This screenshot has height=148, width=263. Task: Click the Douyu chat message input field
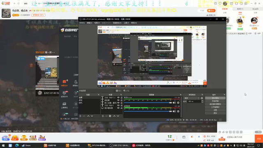pos(240,137)
